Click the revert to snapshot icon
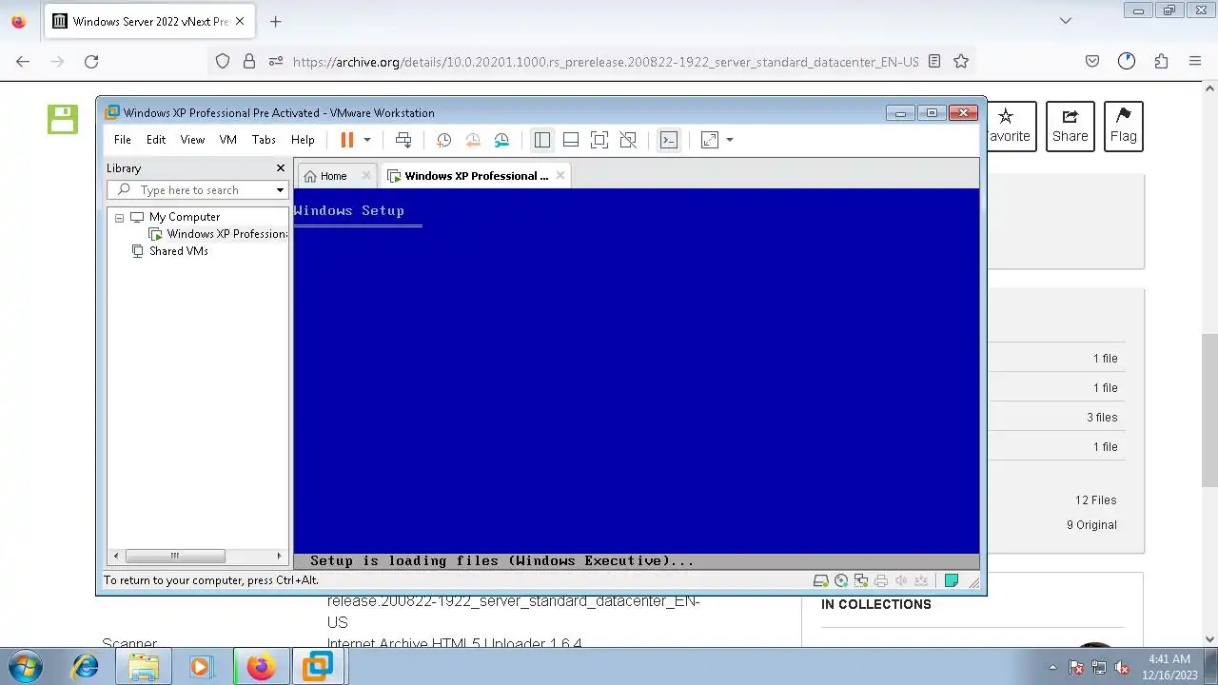Viewport: 1218px width, 685px height. coord(473,140)
